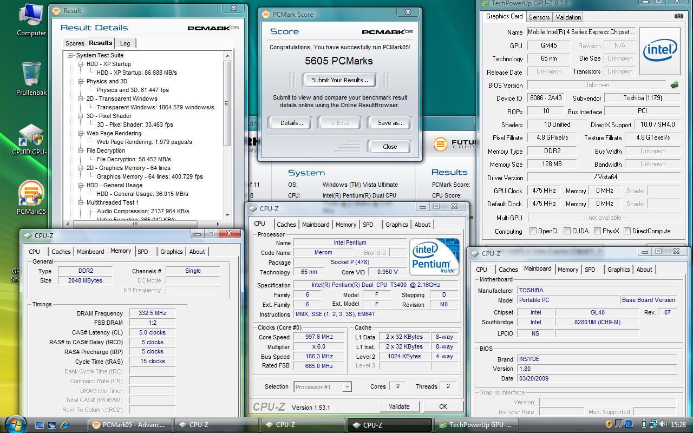The width and height of the screenshot is (693, 433).
Task: Enable the OpenCL checkbox
Action: tap(533, 231)
